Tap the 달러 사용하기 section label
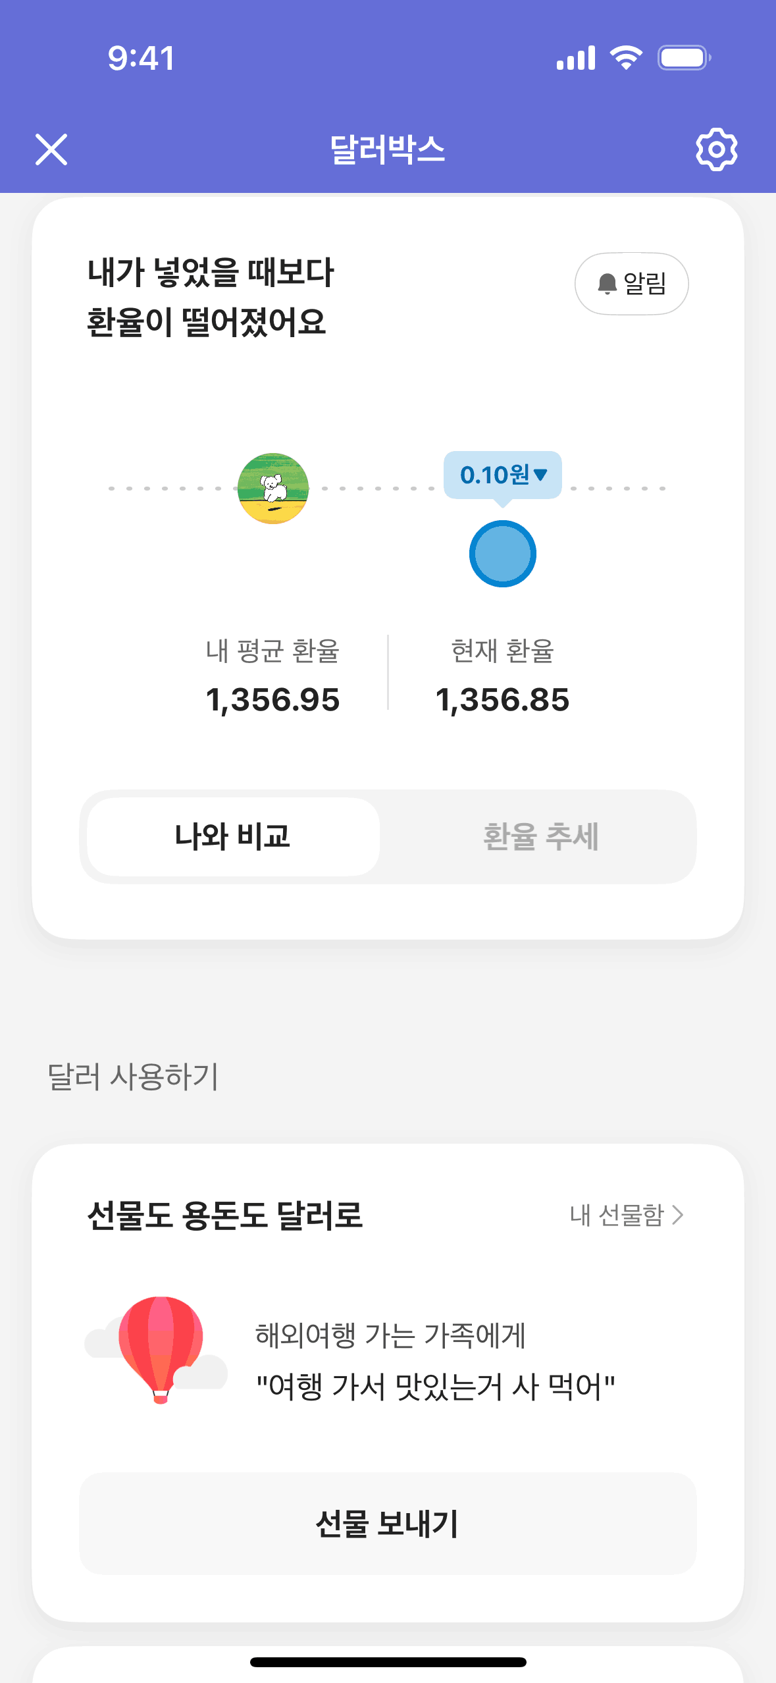Viewport: 776px width, 1683px height. 133,1077
